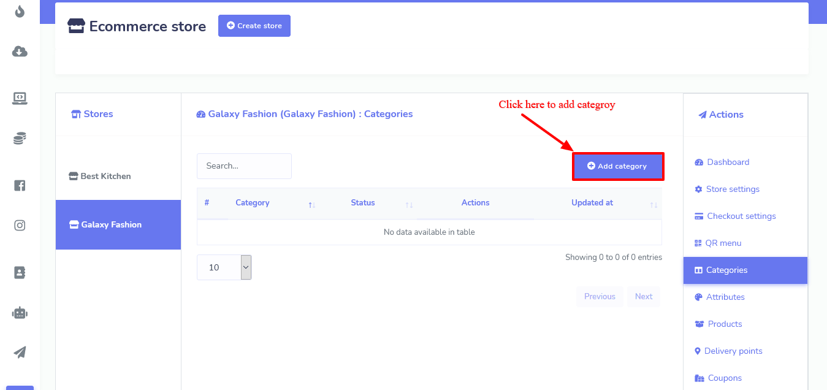Open Delivery points menu item
Screen dimensions: 827x390
click(745, 351)
